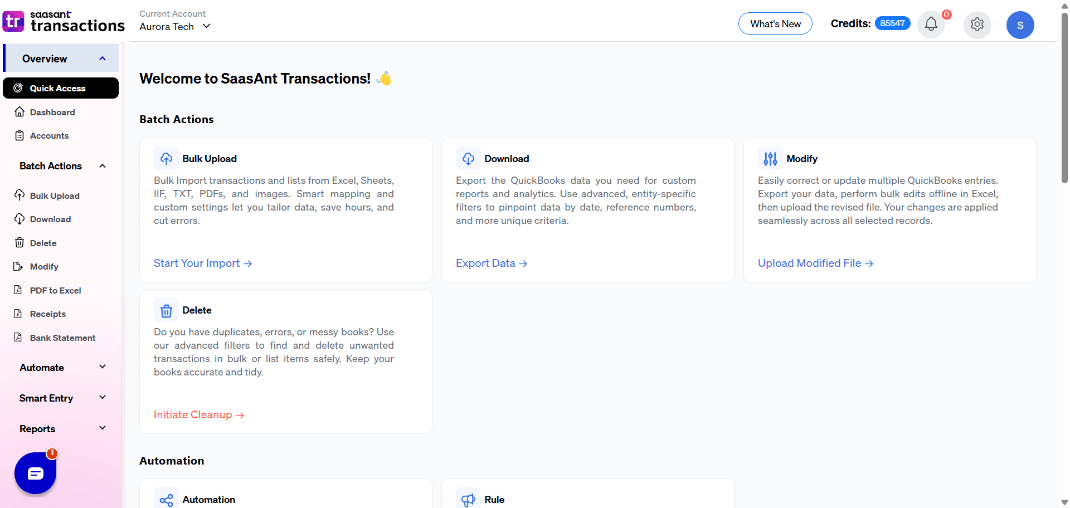The width and height of the screenshot is (1070, 508).
Task: Click the Quick Access target icon
Action: click(x=18, y=88)
